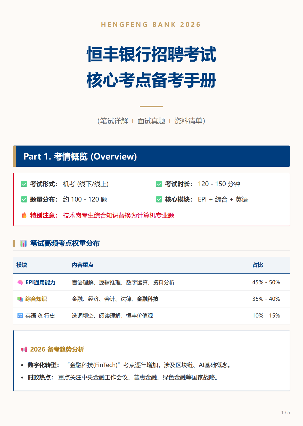Screen dimensions: 303x426
Task: Click the green checkmark beside 题量分布
Action: click(x=24, y=199)
